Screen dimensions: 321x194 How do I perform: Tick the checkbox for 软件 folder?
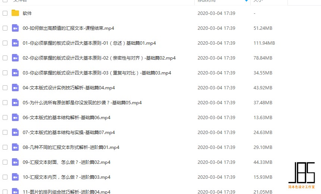pos(5,13)
